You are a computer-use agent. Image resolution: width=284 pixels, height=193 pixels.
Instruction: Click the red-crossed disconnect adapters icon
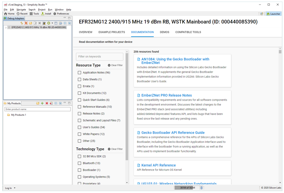click(x=26, y=23)
